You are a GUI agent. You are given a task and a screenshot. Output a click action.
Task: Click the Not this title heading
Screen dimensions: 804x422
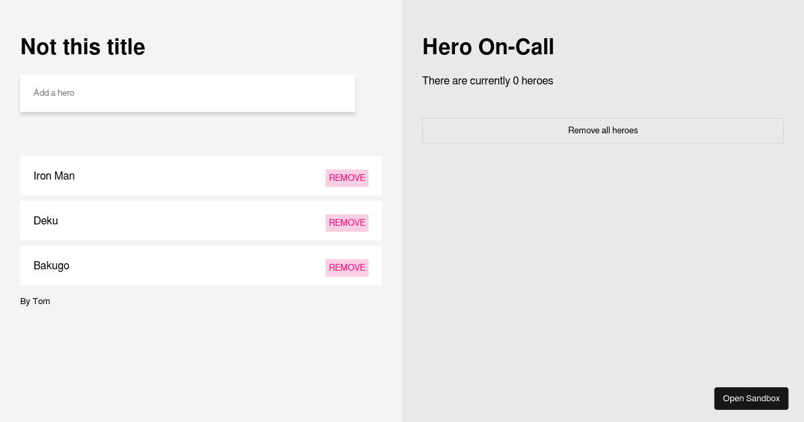coord(83,47)
